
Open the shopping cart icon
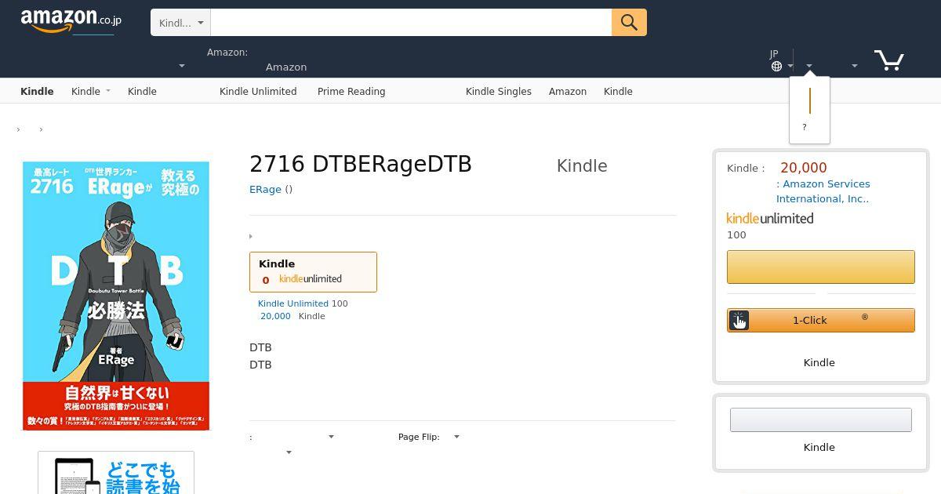(x=889, y=60)
